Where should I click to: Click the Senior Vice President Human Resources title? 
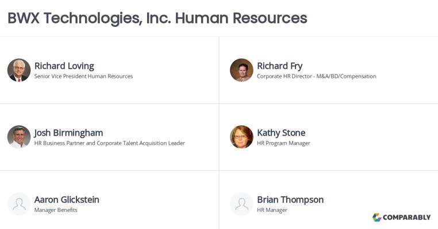tap(83, 76)
